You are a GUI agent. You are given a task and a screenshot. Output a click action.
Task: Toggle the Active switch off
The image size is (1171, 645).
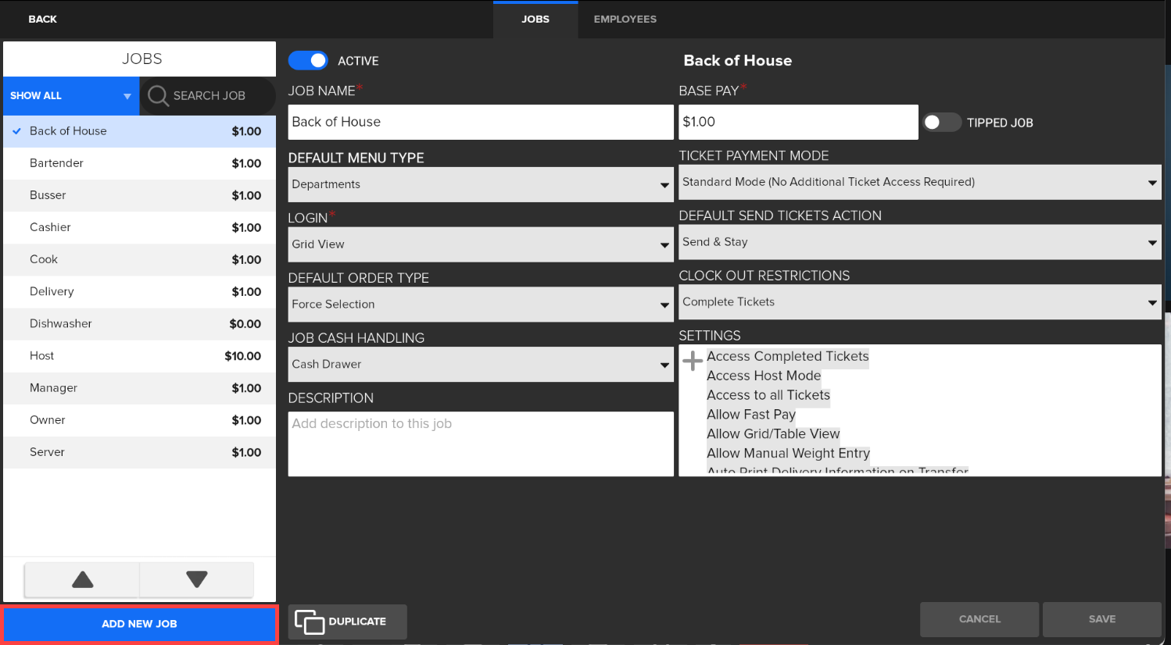pos(308,61)
